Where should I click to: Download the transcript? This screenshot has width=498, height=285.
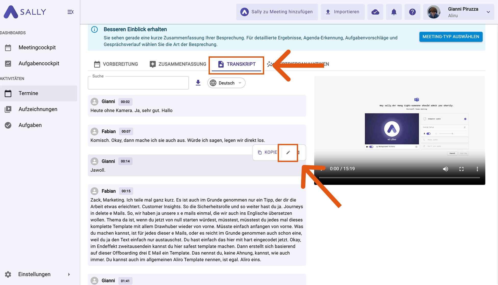tap(198, 83)
